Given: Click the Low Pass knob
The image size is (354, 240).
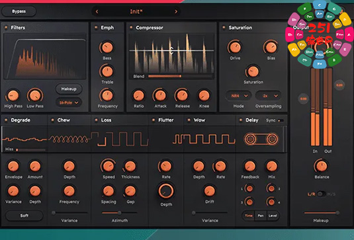Looking at the screenshot, I should 35,96.
